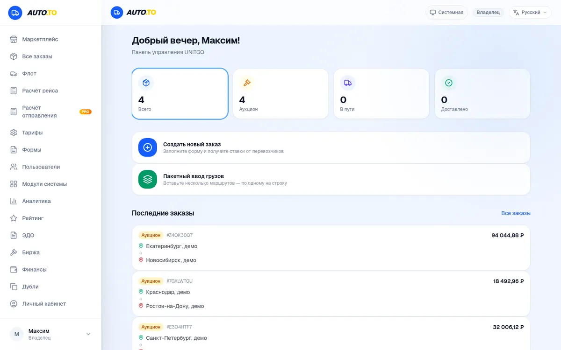The image size is (561, 350).
Task: Click the 18 492,96 ₽ price
Action: pyautogui.click(x=509, y=281)
